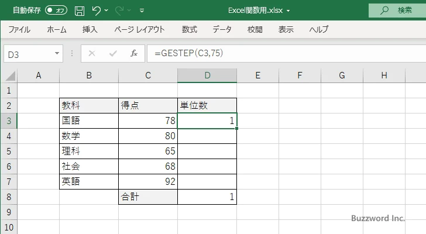Screen dimensions: 426x234
Task: Click the fill handle of cell D3
Action: click(236, 128)
